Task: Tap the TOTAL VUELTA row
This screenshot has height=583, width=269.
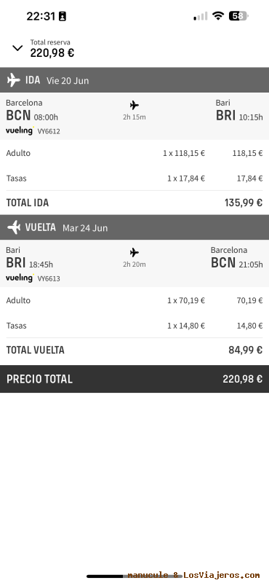Action: [134, 350]
